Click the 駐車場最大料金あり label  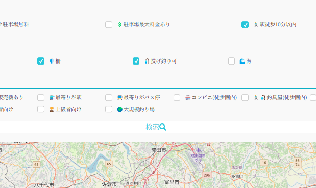pyautogui.click(x=147, y=25)
